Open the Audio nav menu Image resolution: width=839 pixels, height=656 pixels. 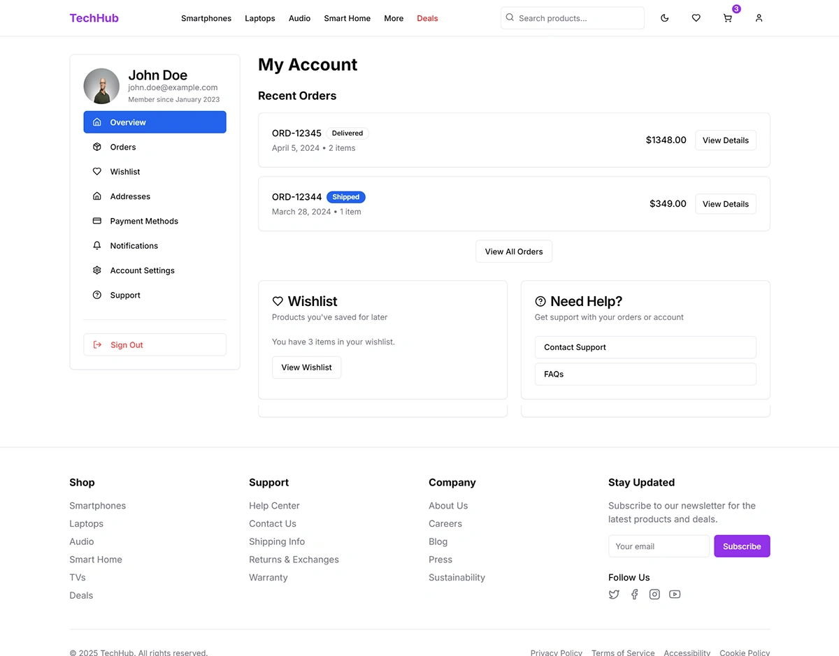click(x=299, y=18)
